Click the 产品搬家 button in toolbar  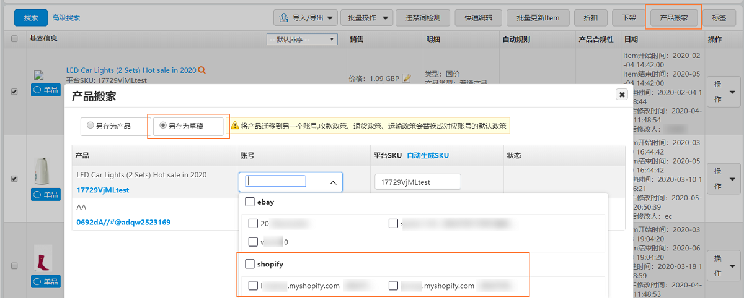click(x=673, y=18)
